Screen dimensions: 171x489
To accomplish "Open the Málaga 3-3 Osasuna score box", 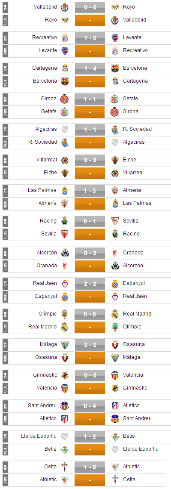I will tap(90, 345).
